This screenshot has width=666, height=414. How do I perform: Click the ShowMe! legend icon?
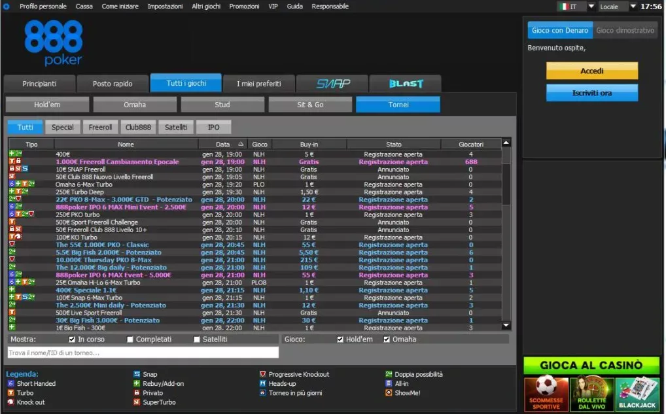[x=388, y=393]
